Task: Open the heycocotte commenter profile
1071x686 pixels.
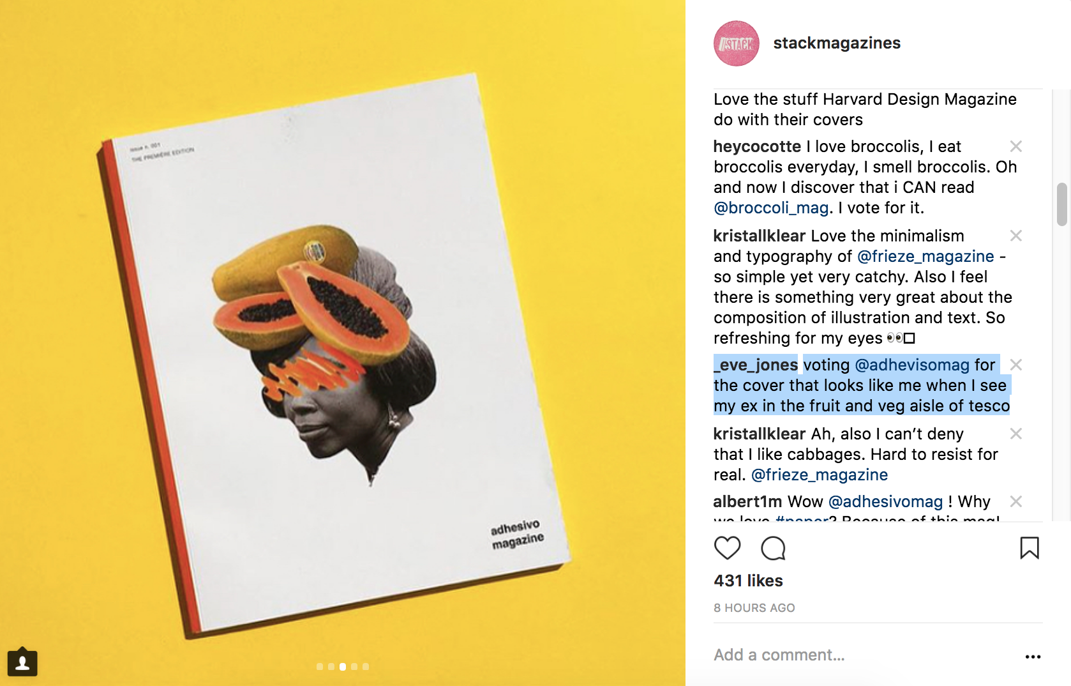Action: pos(757,146)
